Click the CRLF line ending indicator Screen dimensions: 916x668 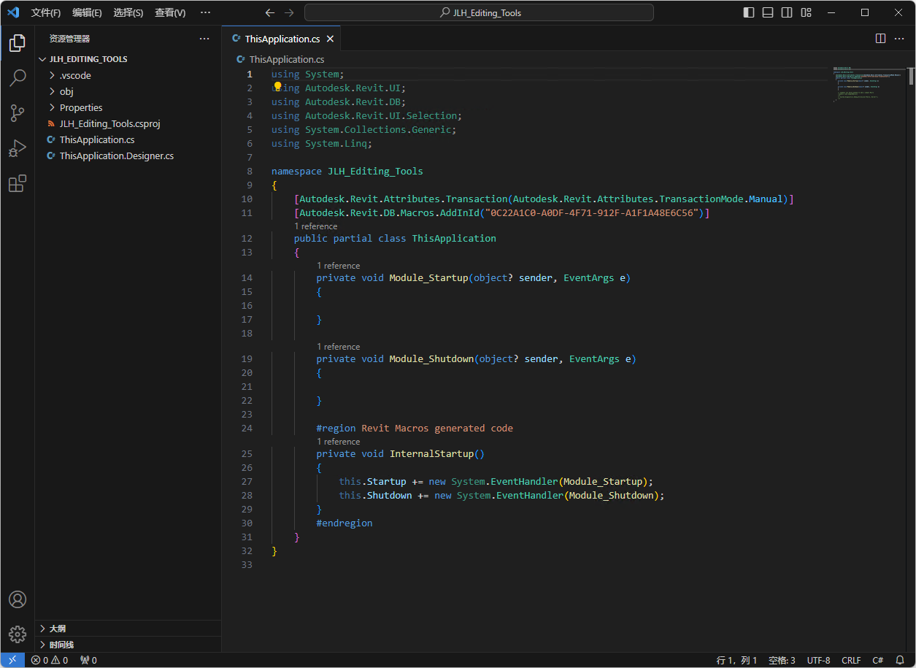(x=851, y=660)
